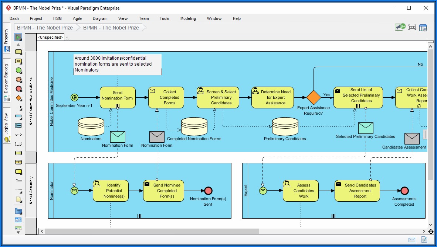The height and width of the screenshot is (247, 437).
Task: Toggle the fit-to-screen presentation icon
Action: tap(412, 27)
